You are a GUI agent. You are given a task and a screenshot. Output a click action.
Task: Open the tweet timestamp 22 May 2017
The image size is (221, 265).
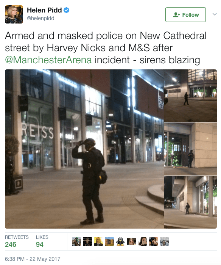(x=33, y=259)
